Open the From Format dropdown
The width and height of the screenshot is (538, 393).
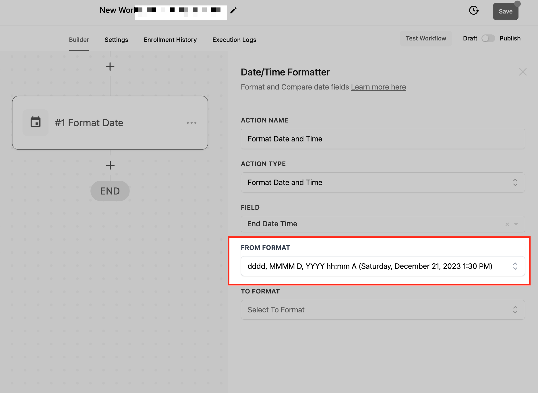pos(383,266)
